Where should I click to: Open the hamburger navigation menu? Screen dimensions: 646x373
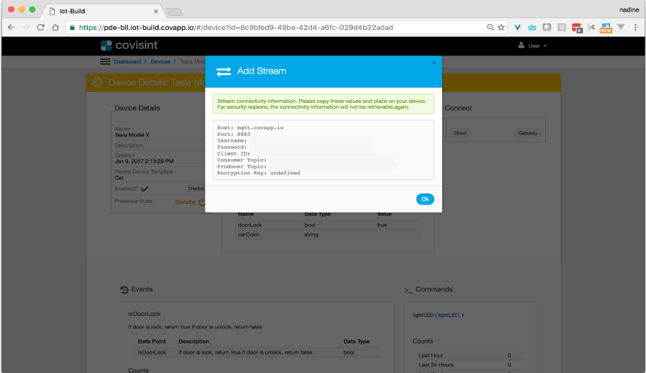tap(105, 62)
